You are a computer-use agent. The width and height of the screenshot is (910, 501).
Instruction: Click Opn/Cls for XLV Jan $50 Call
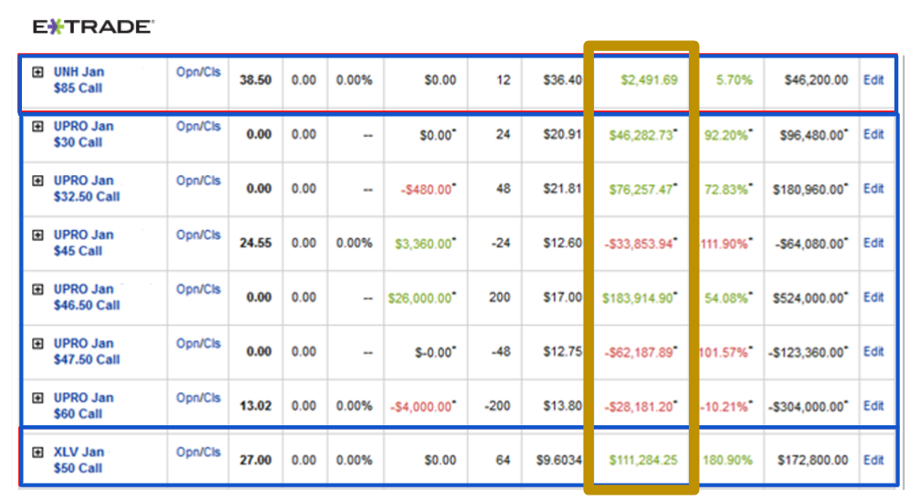point(198,453)
